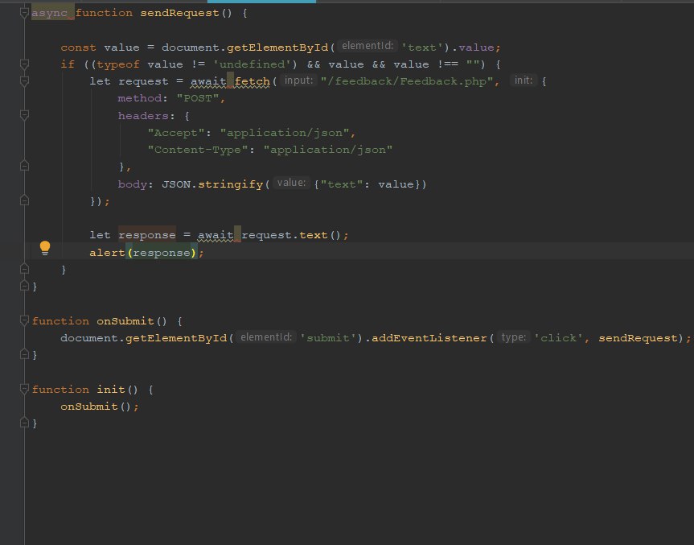Collapse the fetch call fold marker
694x545 pixels.
(24, 81)
